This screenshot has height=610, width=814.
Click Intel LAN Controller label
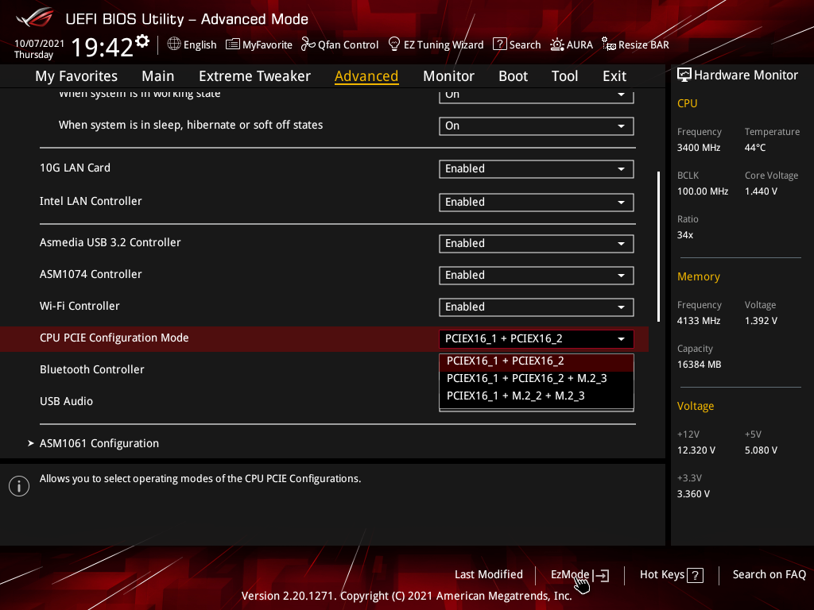pyautogui.click(x=91, y=201)
